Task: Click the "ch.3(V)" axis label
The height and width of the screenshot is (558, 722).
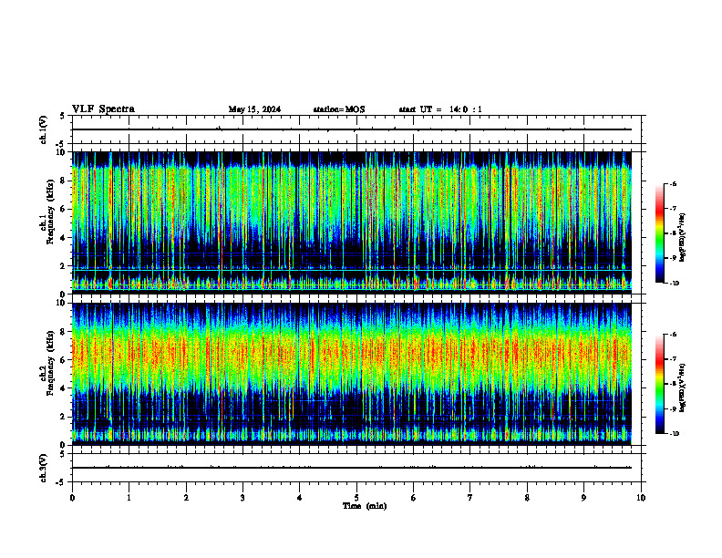Action: click(x=44, y=468)
